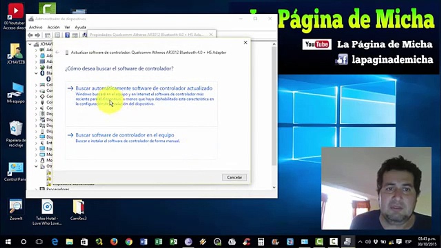This screenshot has height=248, width=441.
Task: Open the Tokio Hotel audio file icon
Action: [x=47, y=212]
